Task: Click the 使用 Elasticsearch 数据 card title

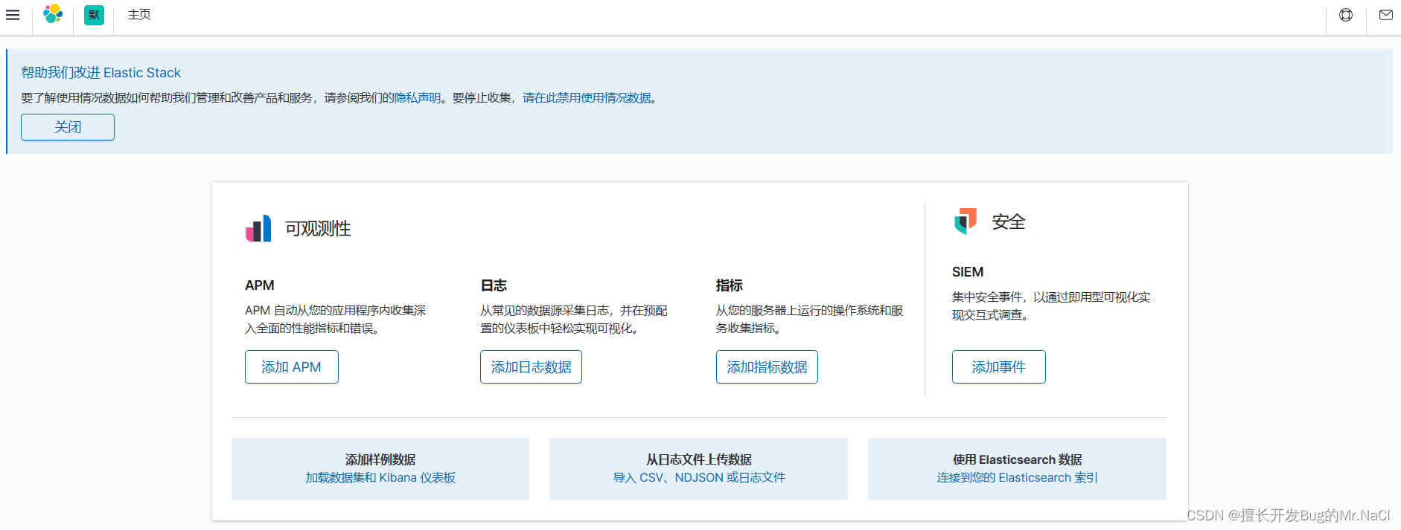Action: pos(1017,459)
